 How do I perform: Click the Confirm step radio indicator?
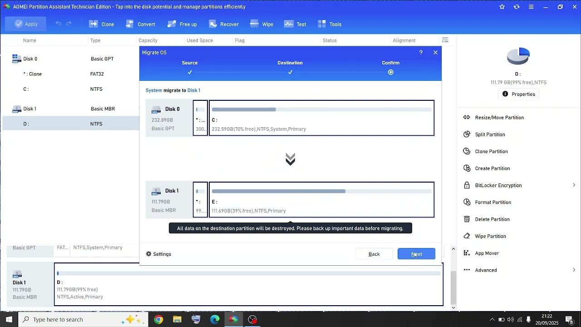[x=391, y=72]
